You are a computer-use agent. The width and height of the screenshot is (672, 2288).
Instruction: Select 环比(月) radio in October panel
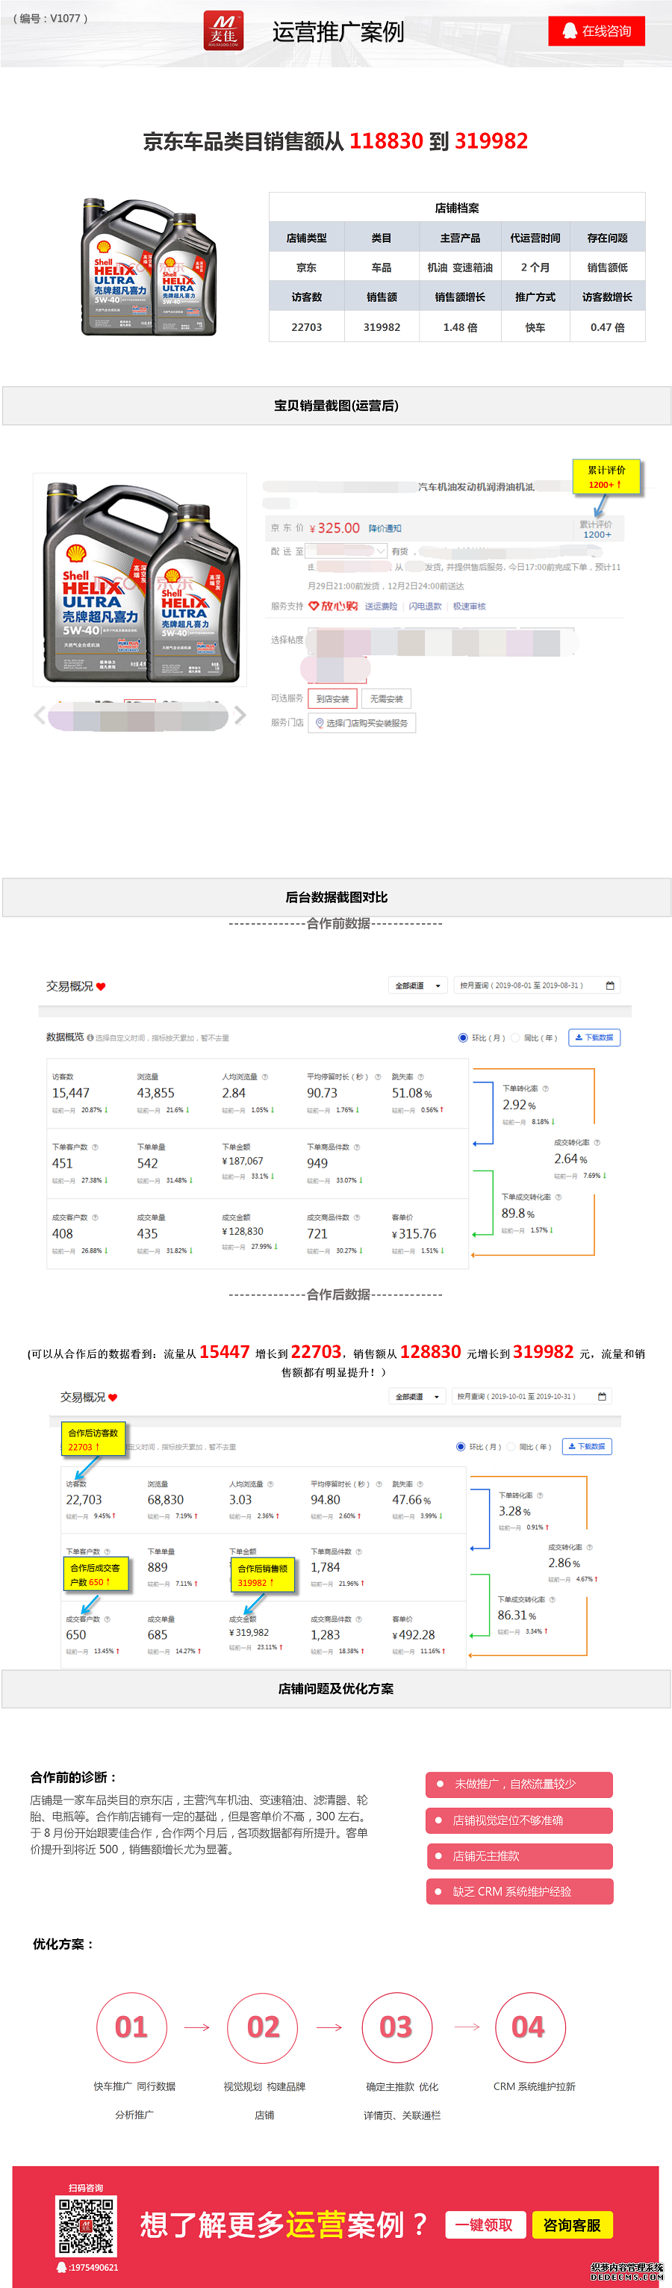[x=461, y=1447]
